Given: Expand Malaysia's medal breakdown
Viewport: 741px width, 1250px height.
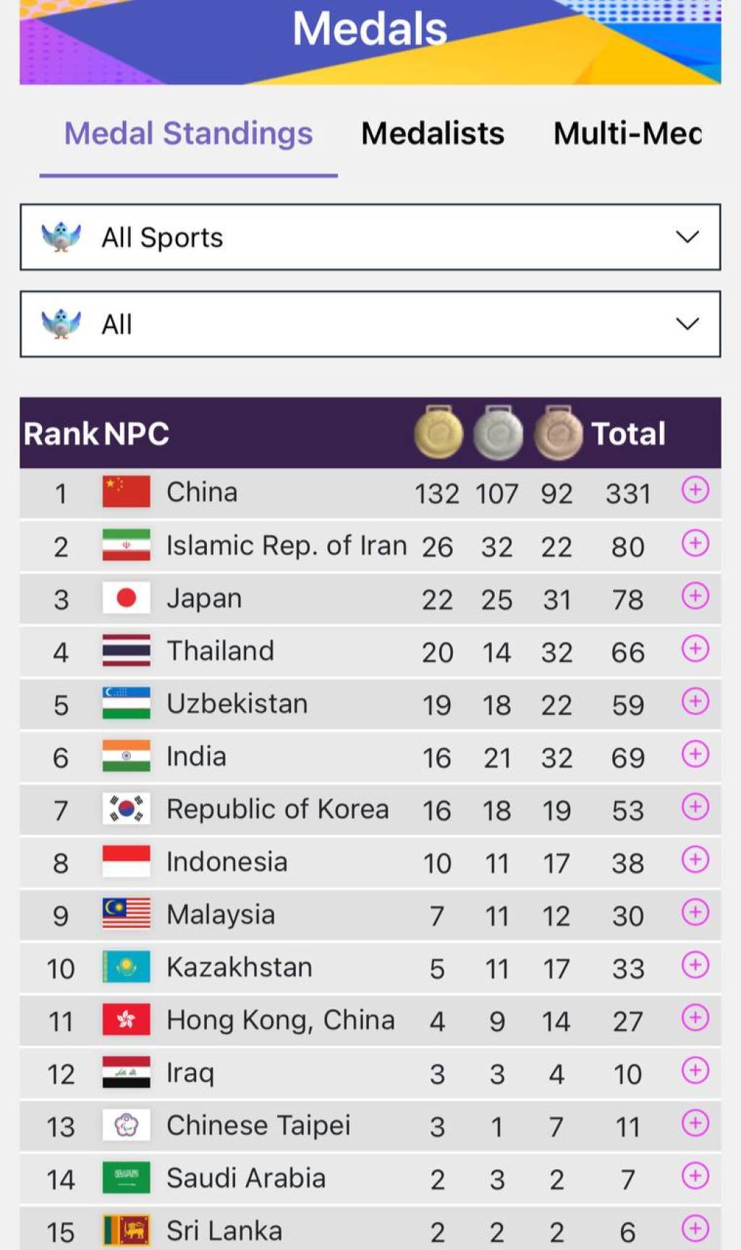Looking at the screenshot, I should point(695,913).
